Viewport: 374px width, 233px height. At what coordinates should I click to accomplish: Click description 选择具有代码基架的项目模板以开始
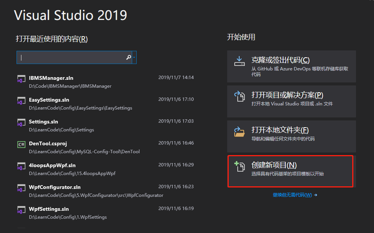[x=287, y=174]
